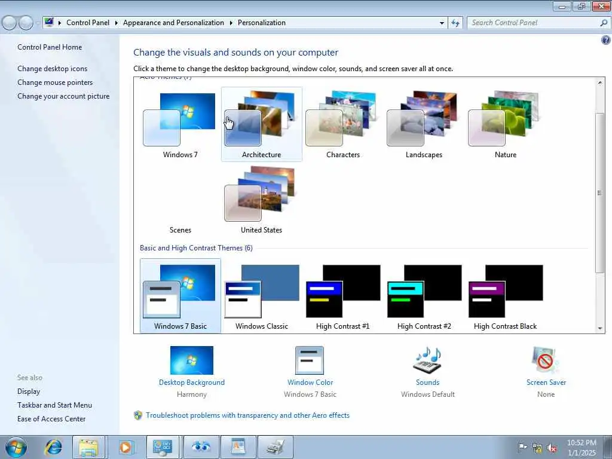Open Change mouse pointers
Image resolution: width=612 pixels, height=459 pixels.
click(x=55, y=82)
